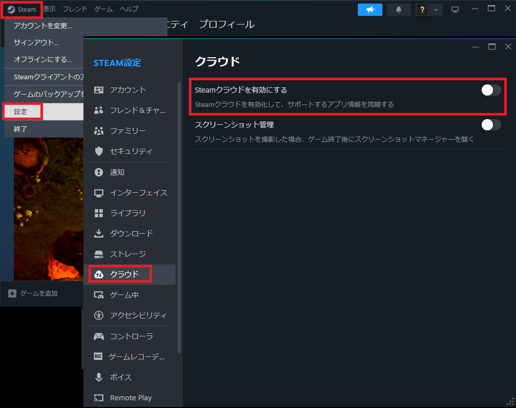This screenshot has width=516, height=408.
Task: Choose 終了 to exit Steam
Action: pos(44,129)
